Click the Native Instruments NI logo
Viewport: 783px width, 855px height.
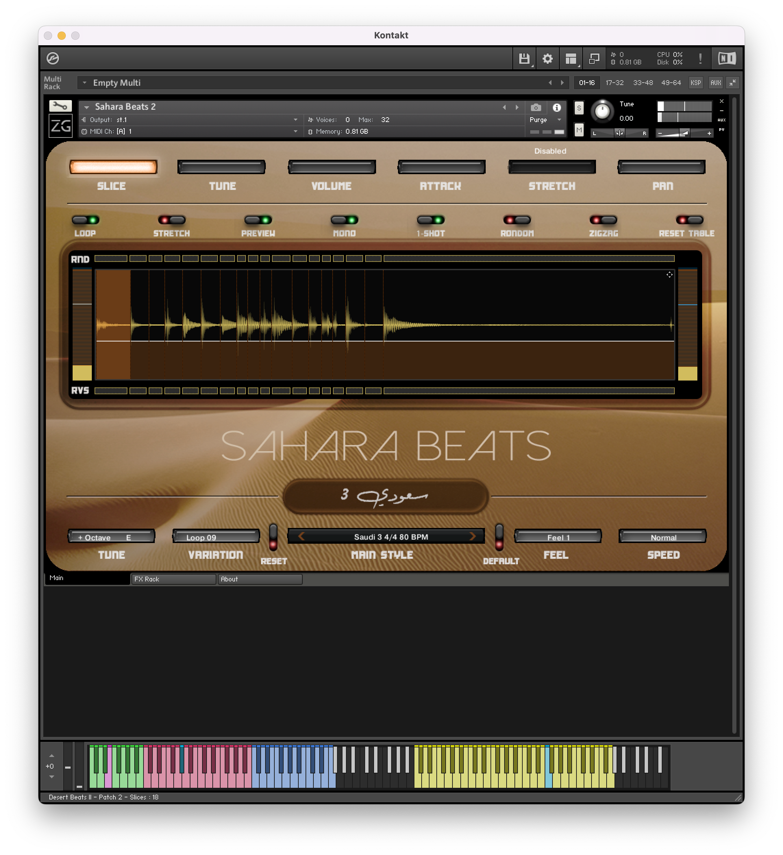727,59
